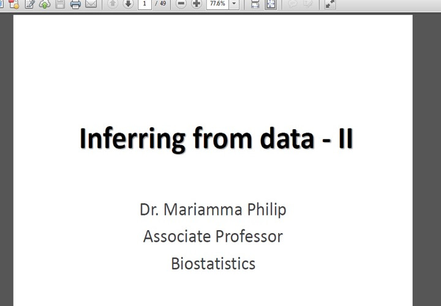
Task: Click the page number input field
Action: 145,4
